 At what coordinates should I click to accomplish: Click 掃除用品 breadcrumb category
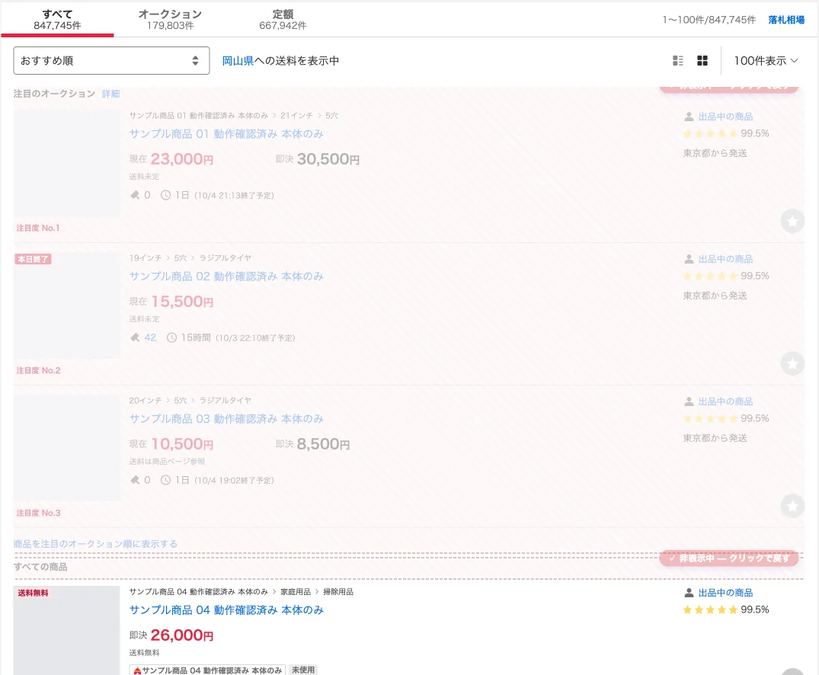pos(338,592)
